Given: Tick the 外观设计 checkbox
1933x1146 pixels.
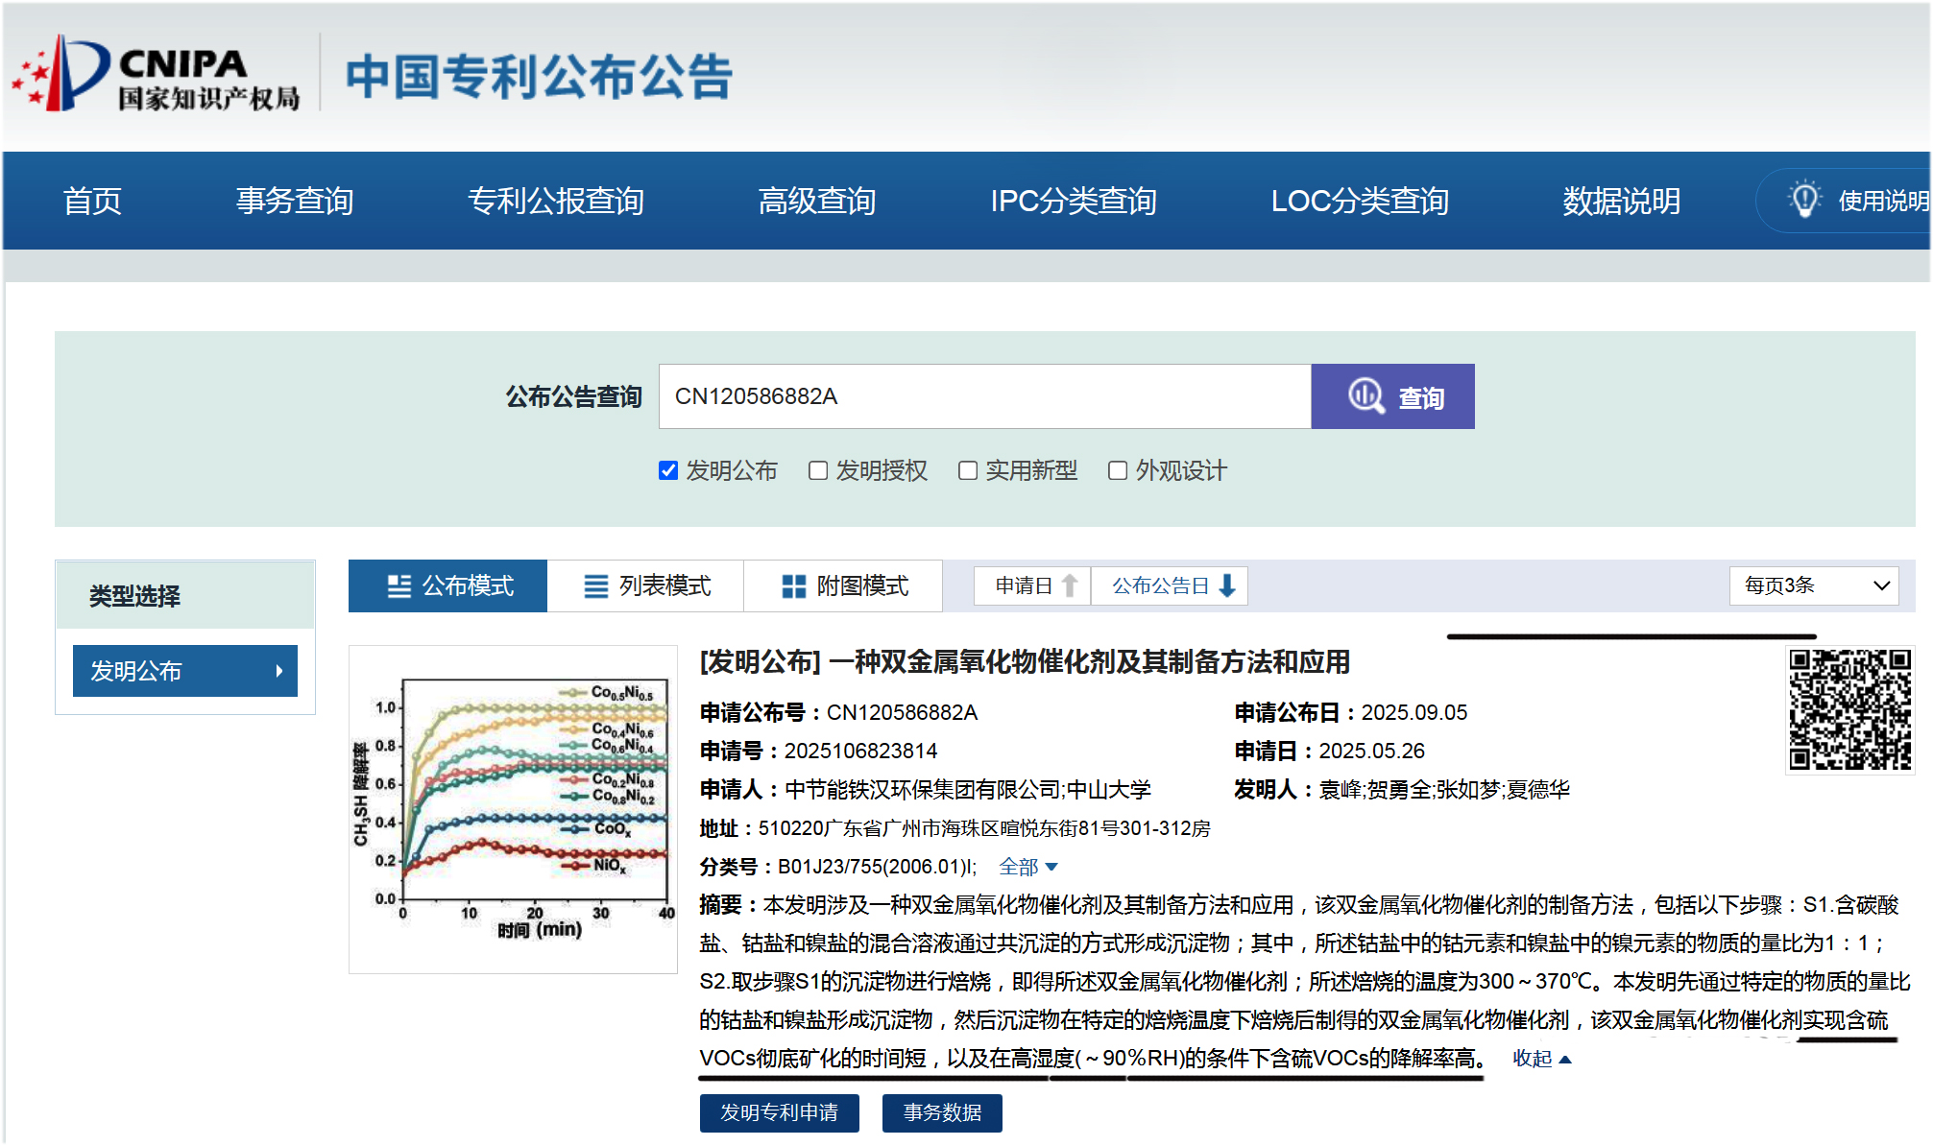Looking at the screenshot, I should [x=1118, y=470].
